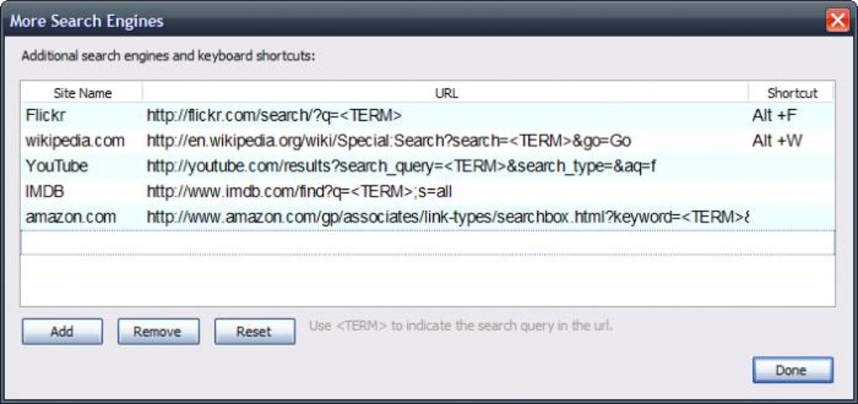The height and width of the screenshot is (404, 858).
Task: Select the amazon.com site name
Action: click(71, 217)
